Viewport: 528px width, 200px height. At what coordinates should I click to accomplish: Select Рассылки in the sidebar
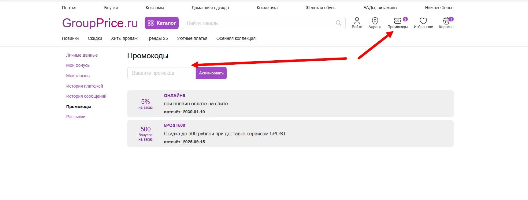pos(76,117)
